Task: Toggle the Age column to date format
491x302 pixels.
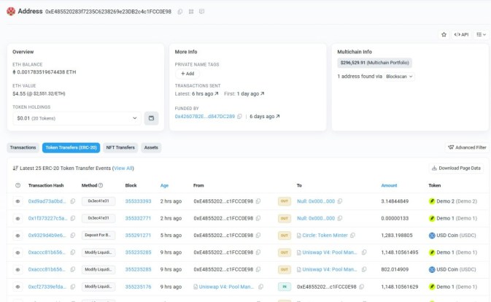Action: coord(164,185)
